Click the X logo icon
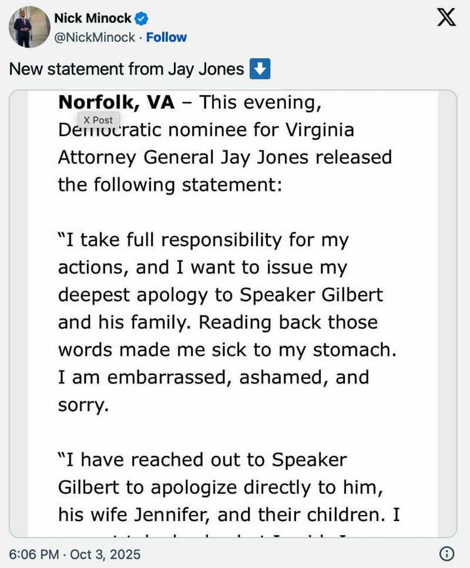This screenshot has width=470, height=568. pyautogui.click(x=446, y=19)
